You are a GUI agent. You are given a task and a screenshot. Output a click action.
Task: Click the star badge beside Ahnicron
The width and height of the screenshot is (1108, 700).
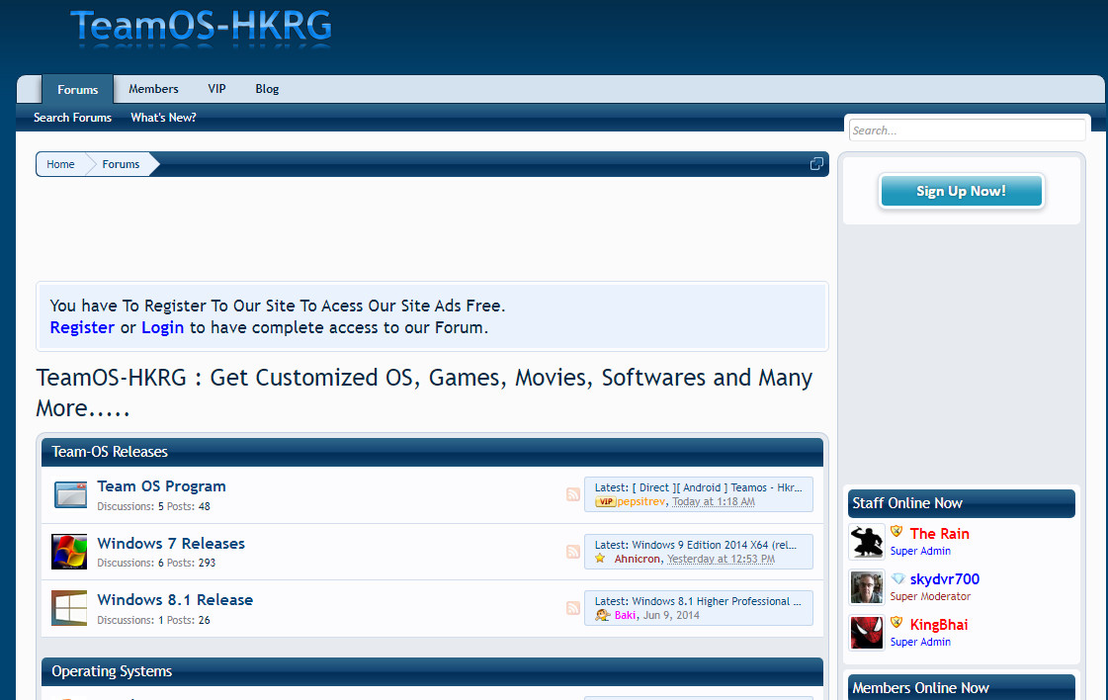pos(600,559)
